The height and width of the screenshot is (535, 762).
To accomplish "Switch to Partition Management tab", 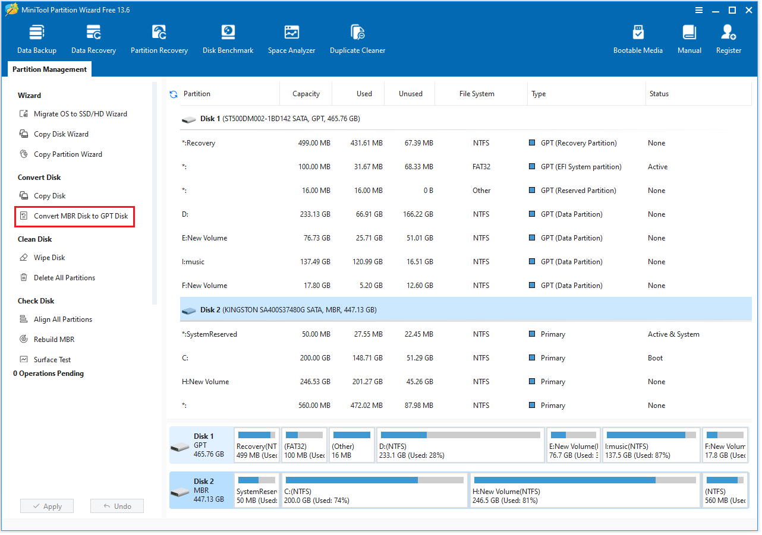I will [49, 69].
